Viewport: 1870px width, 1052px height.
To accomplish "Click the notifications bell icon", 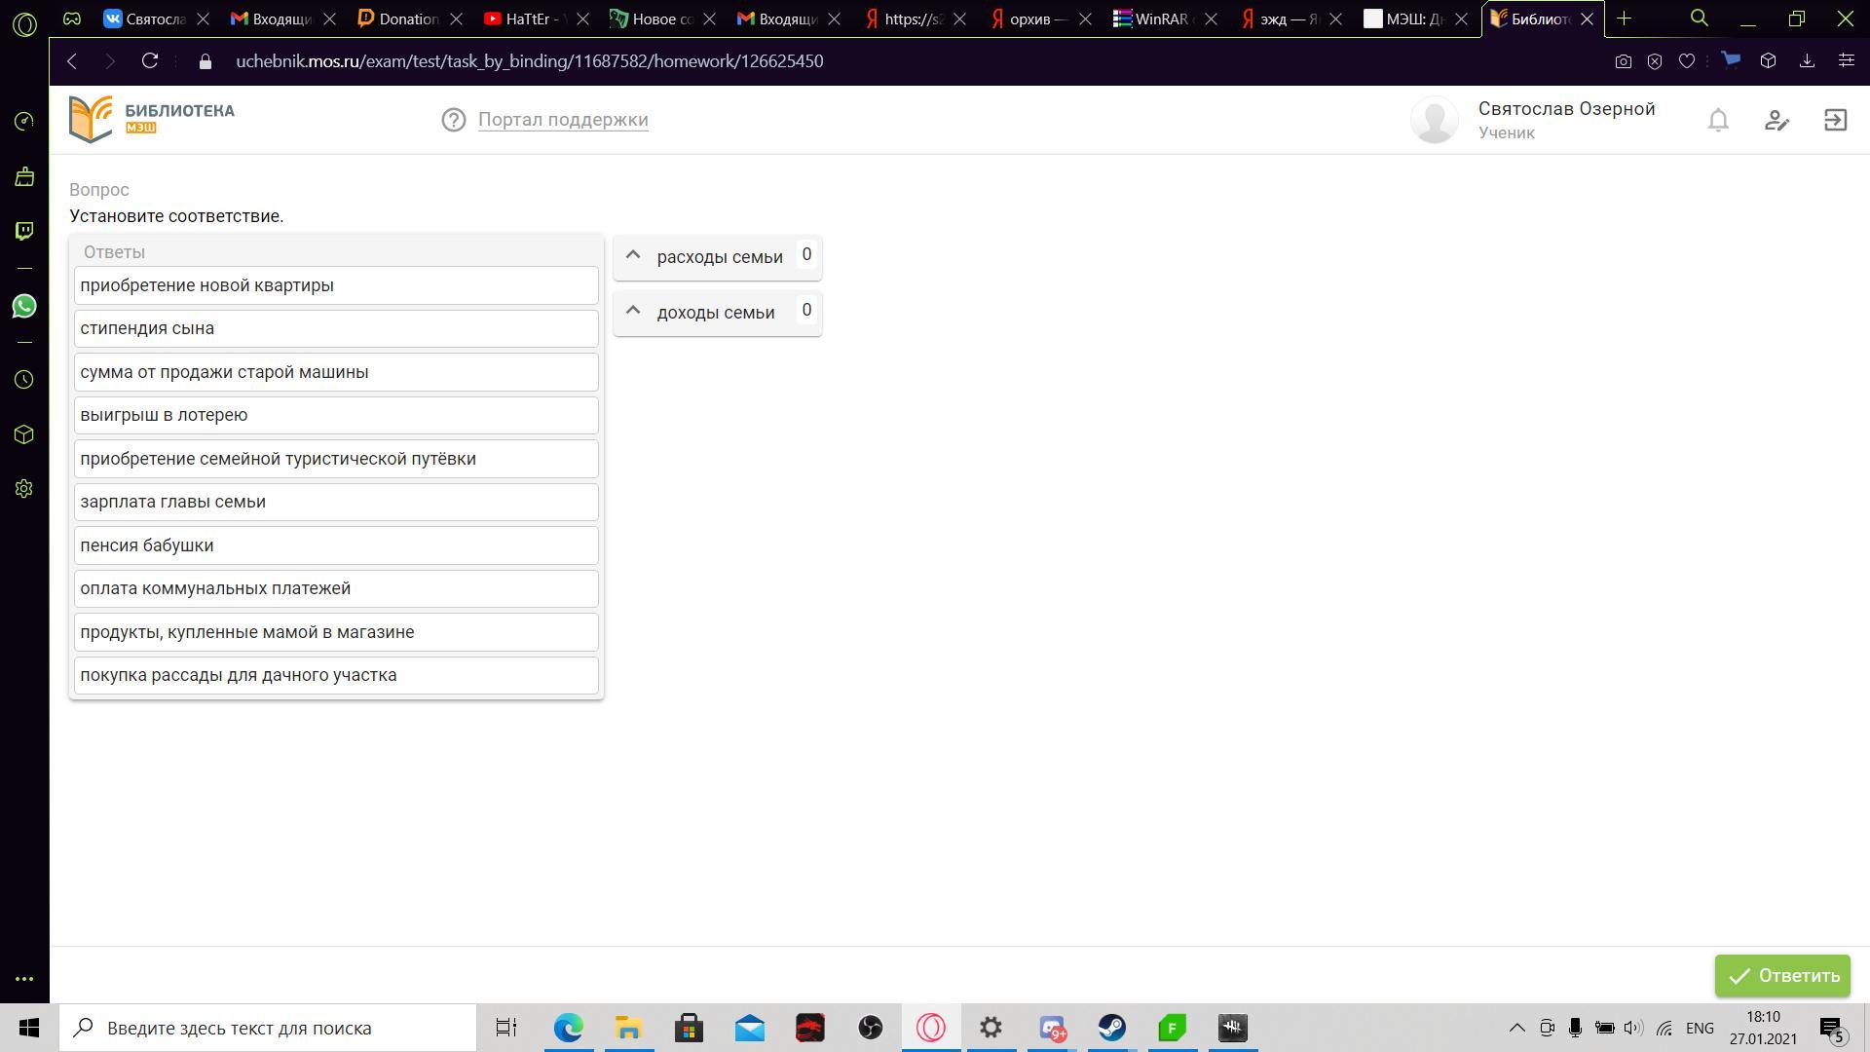I will point(1718,120).
